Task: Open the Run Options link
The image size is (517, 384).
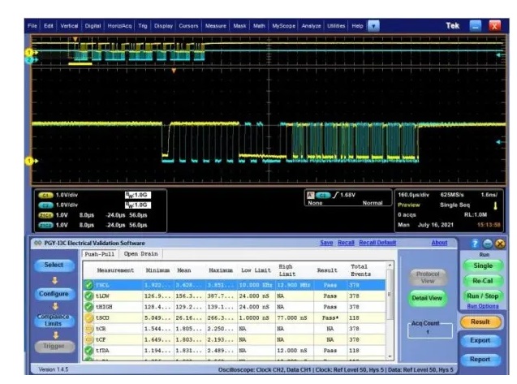Action: tap(483, 307)
